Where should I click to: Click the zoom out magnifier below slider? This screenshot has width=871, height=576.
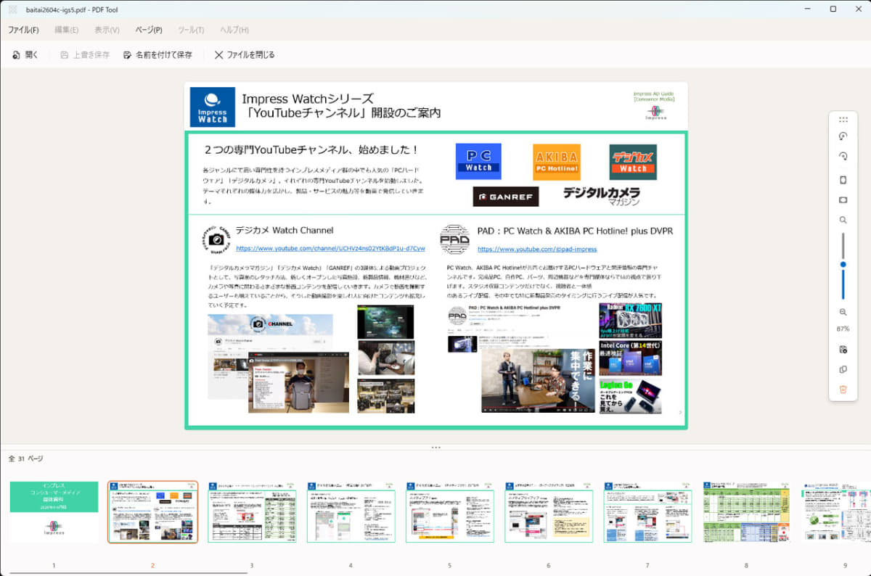[x=843, y=312]
